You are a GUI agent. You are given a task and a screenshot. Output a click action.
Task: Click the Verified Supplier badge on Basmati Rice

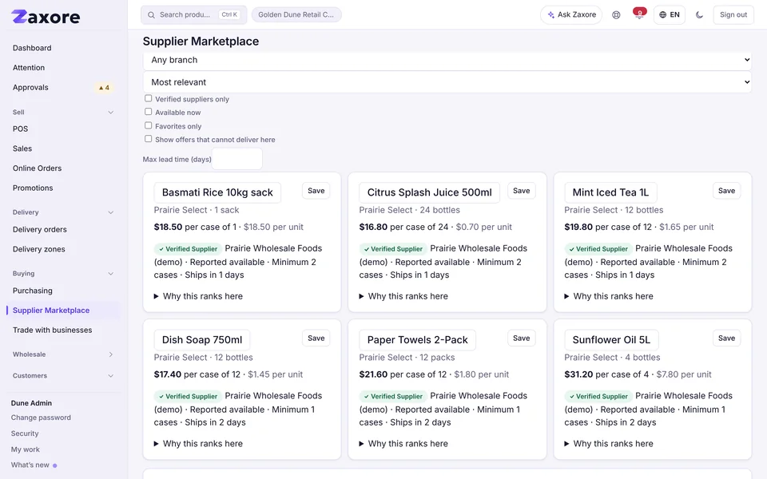[189, 249]
